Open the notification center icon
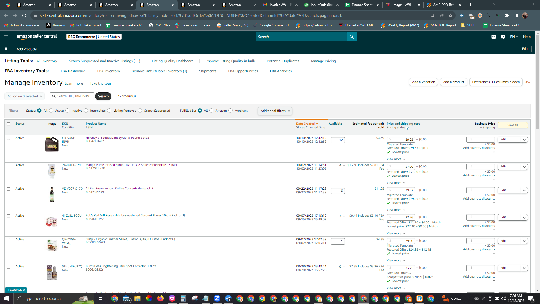The width and height of the screenshot is (540, 304). 531,298
